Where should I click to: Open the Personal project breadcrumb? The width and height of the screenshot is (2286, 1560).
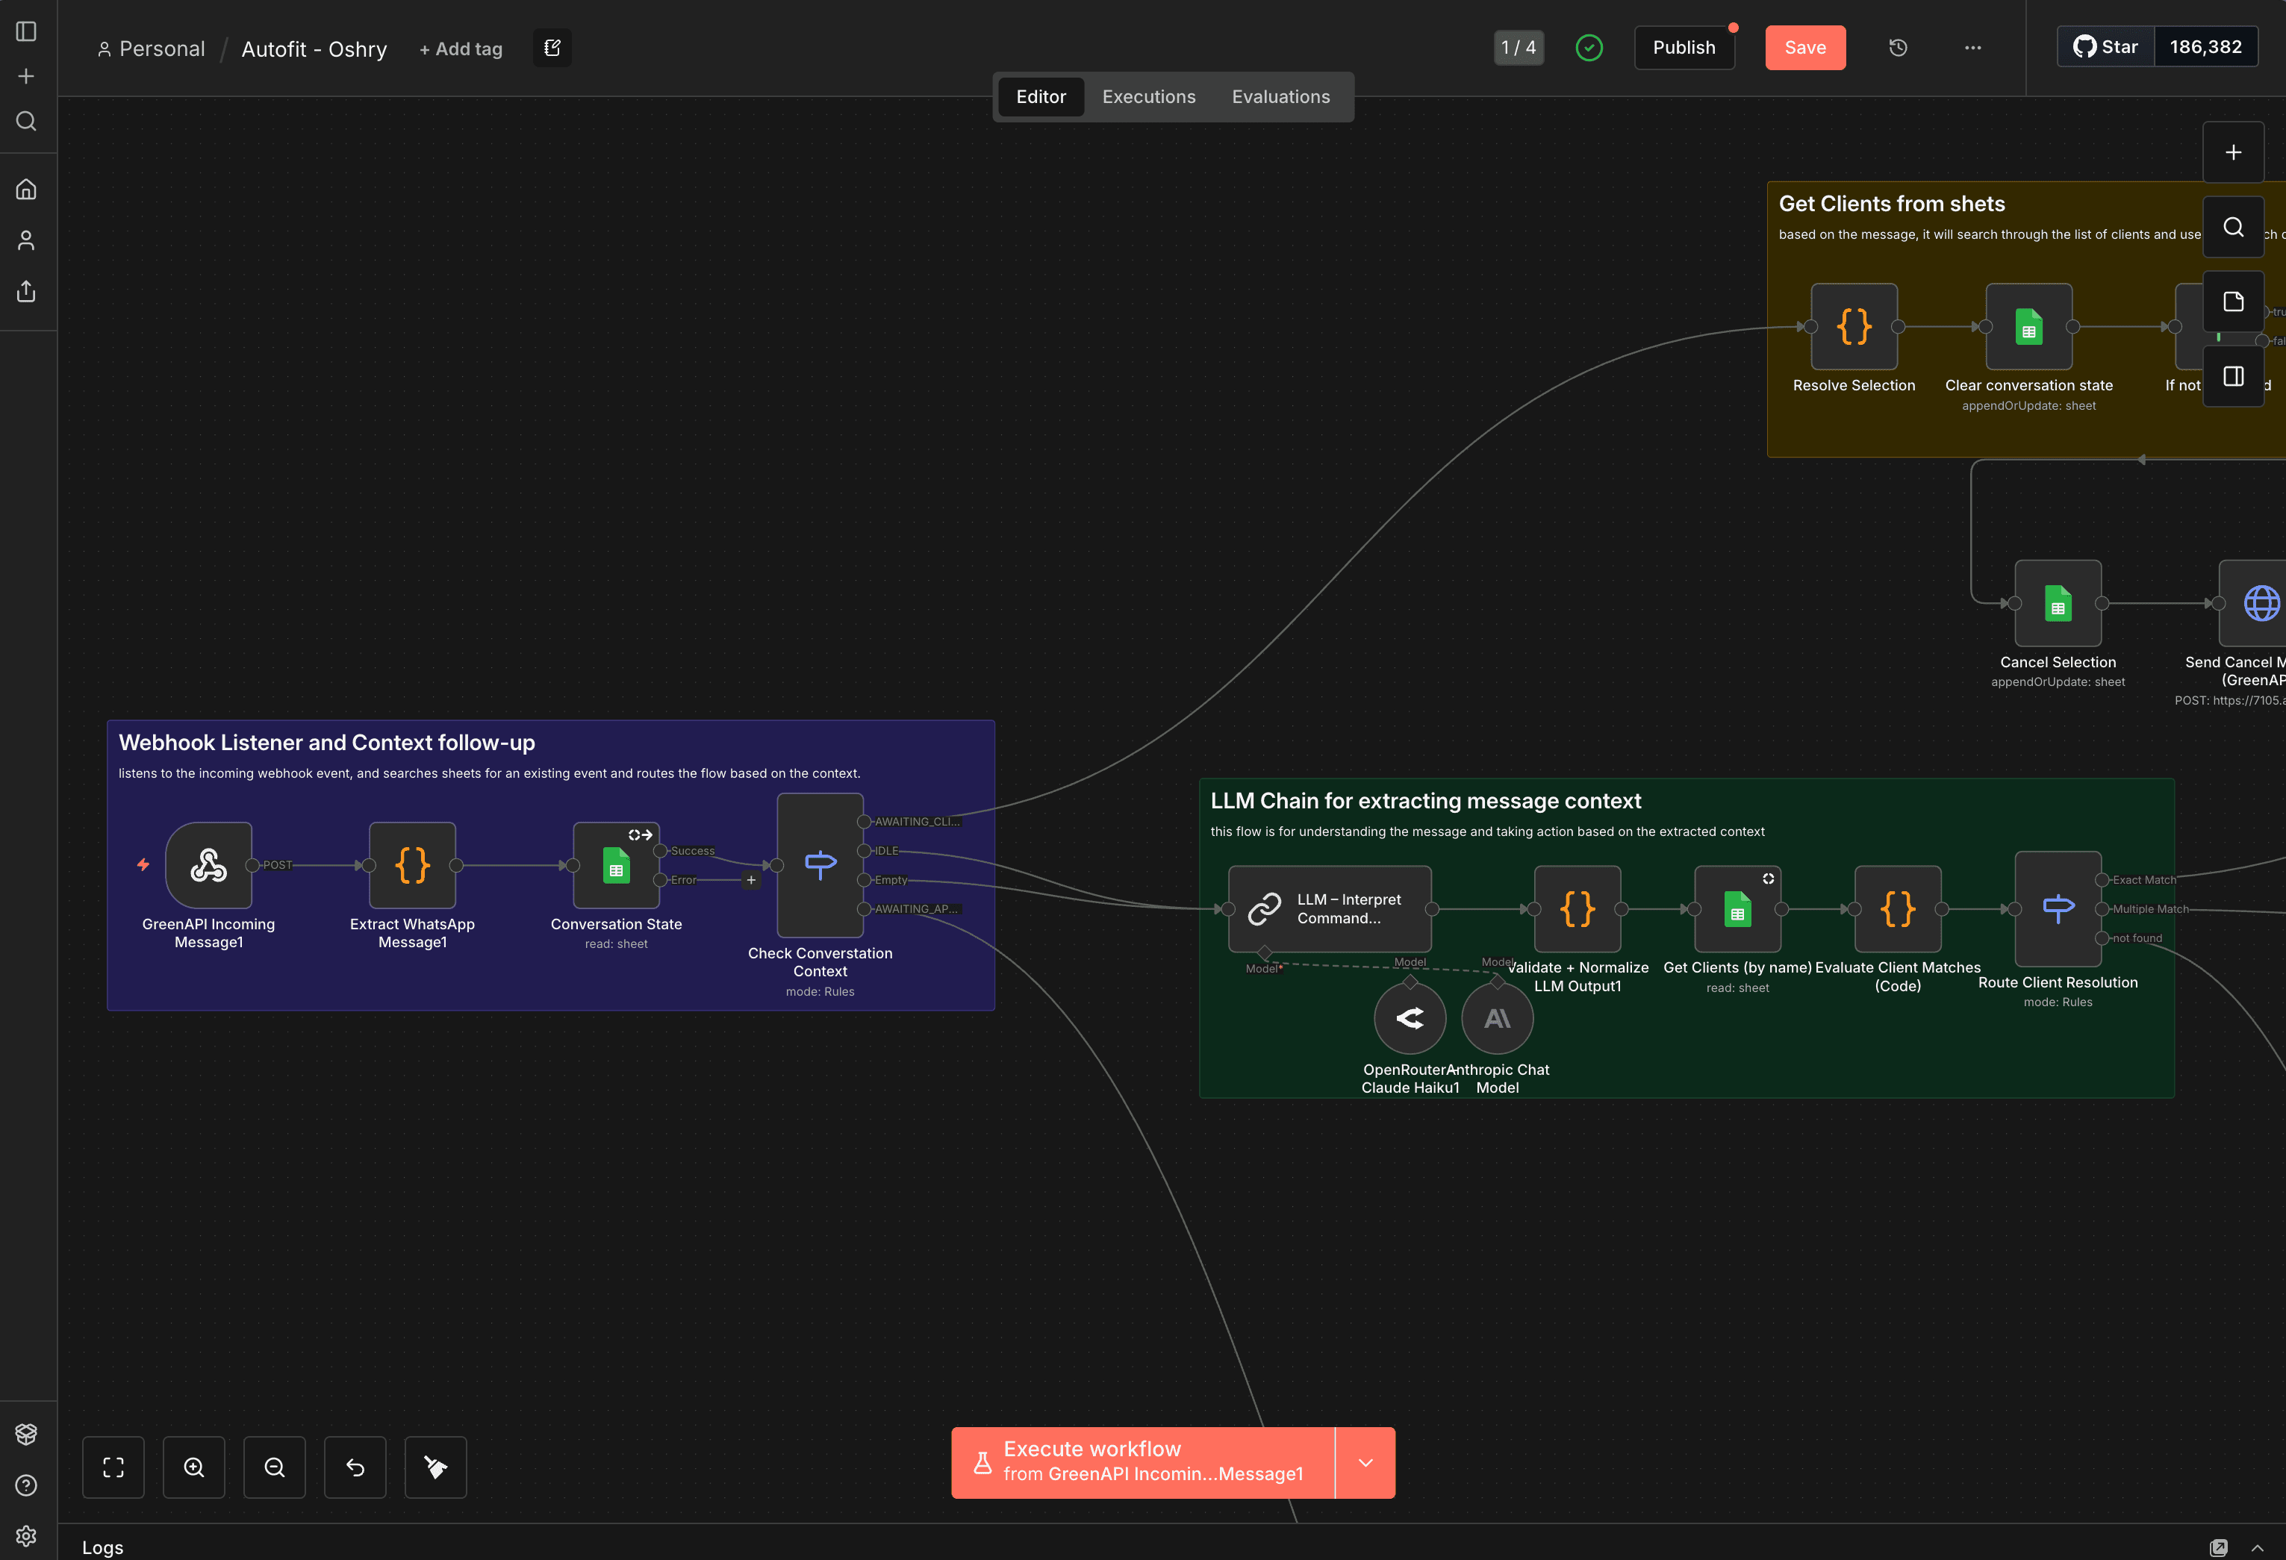click(x=152, y=49)
